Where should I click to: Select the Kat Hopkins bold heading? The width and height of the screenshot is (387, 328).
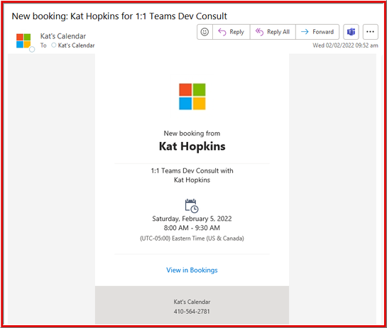(192, 146)
